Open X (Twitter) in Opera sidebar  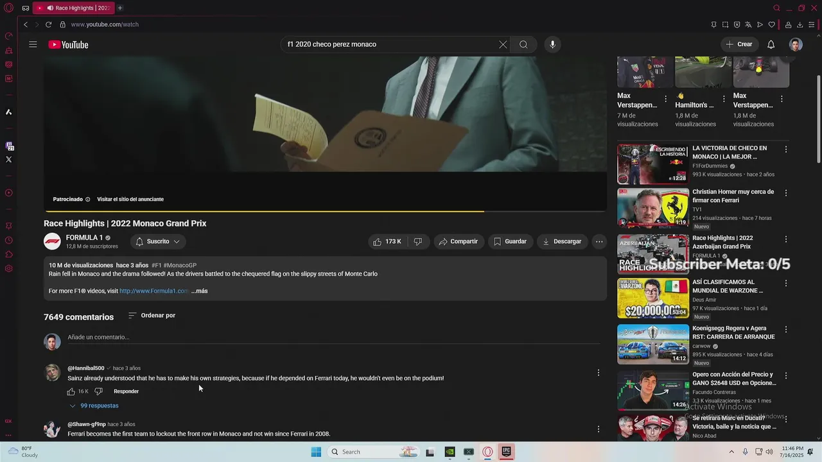point(8,159)
